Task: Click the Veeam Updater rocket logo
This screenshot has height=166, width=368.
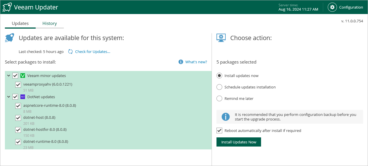Action: [x=7, y=7]
